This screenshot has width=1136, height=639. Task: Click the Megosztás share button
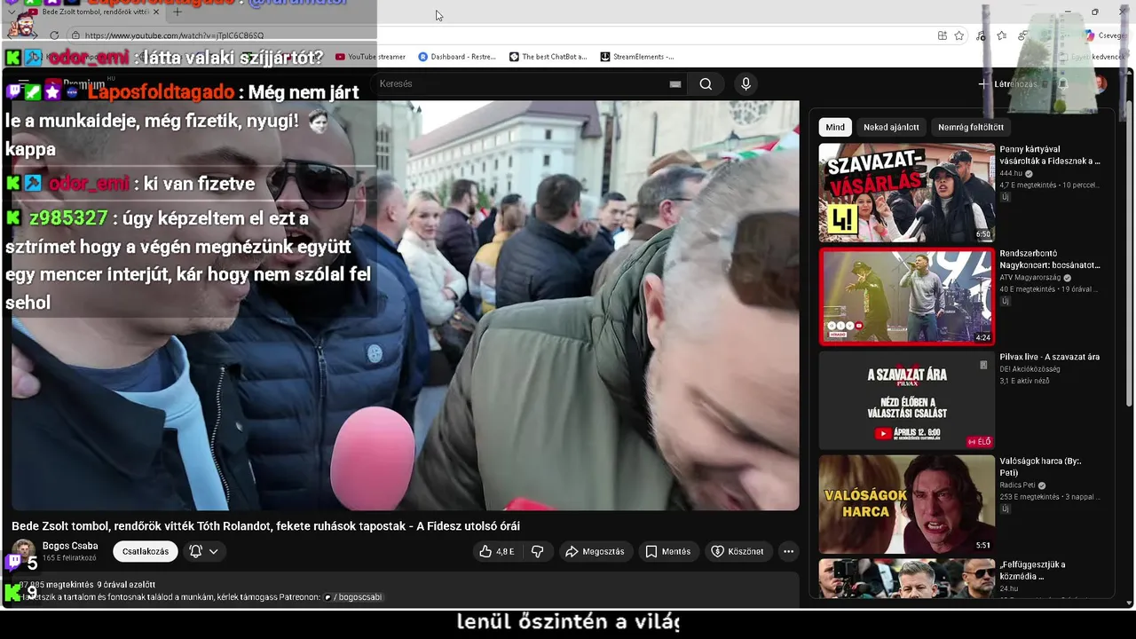595,551
